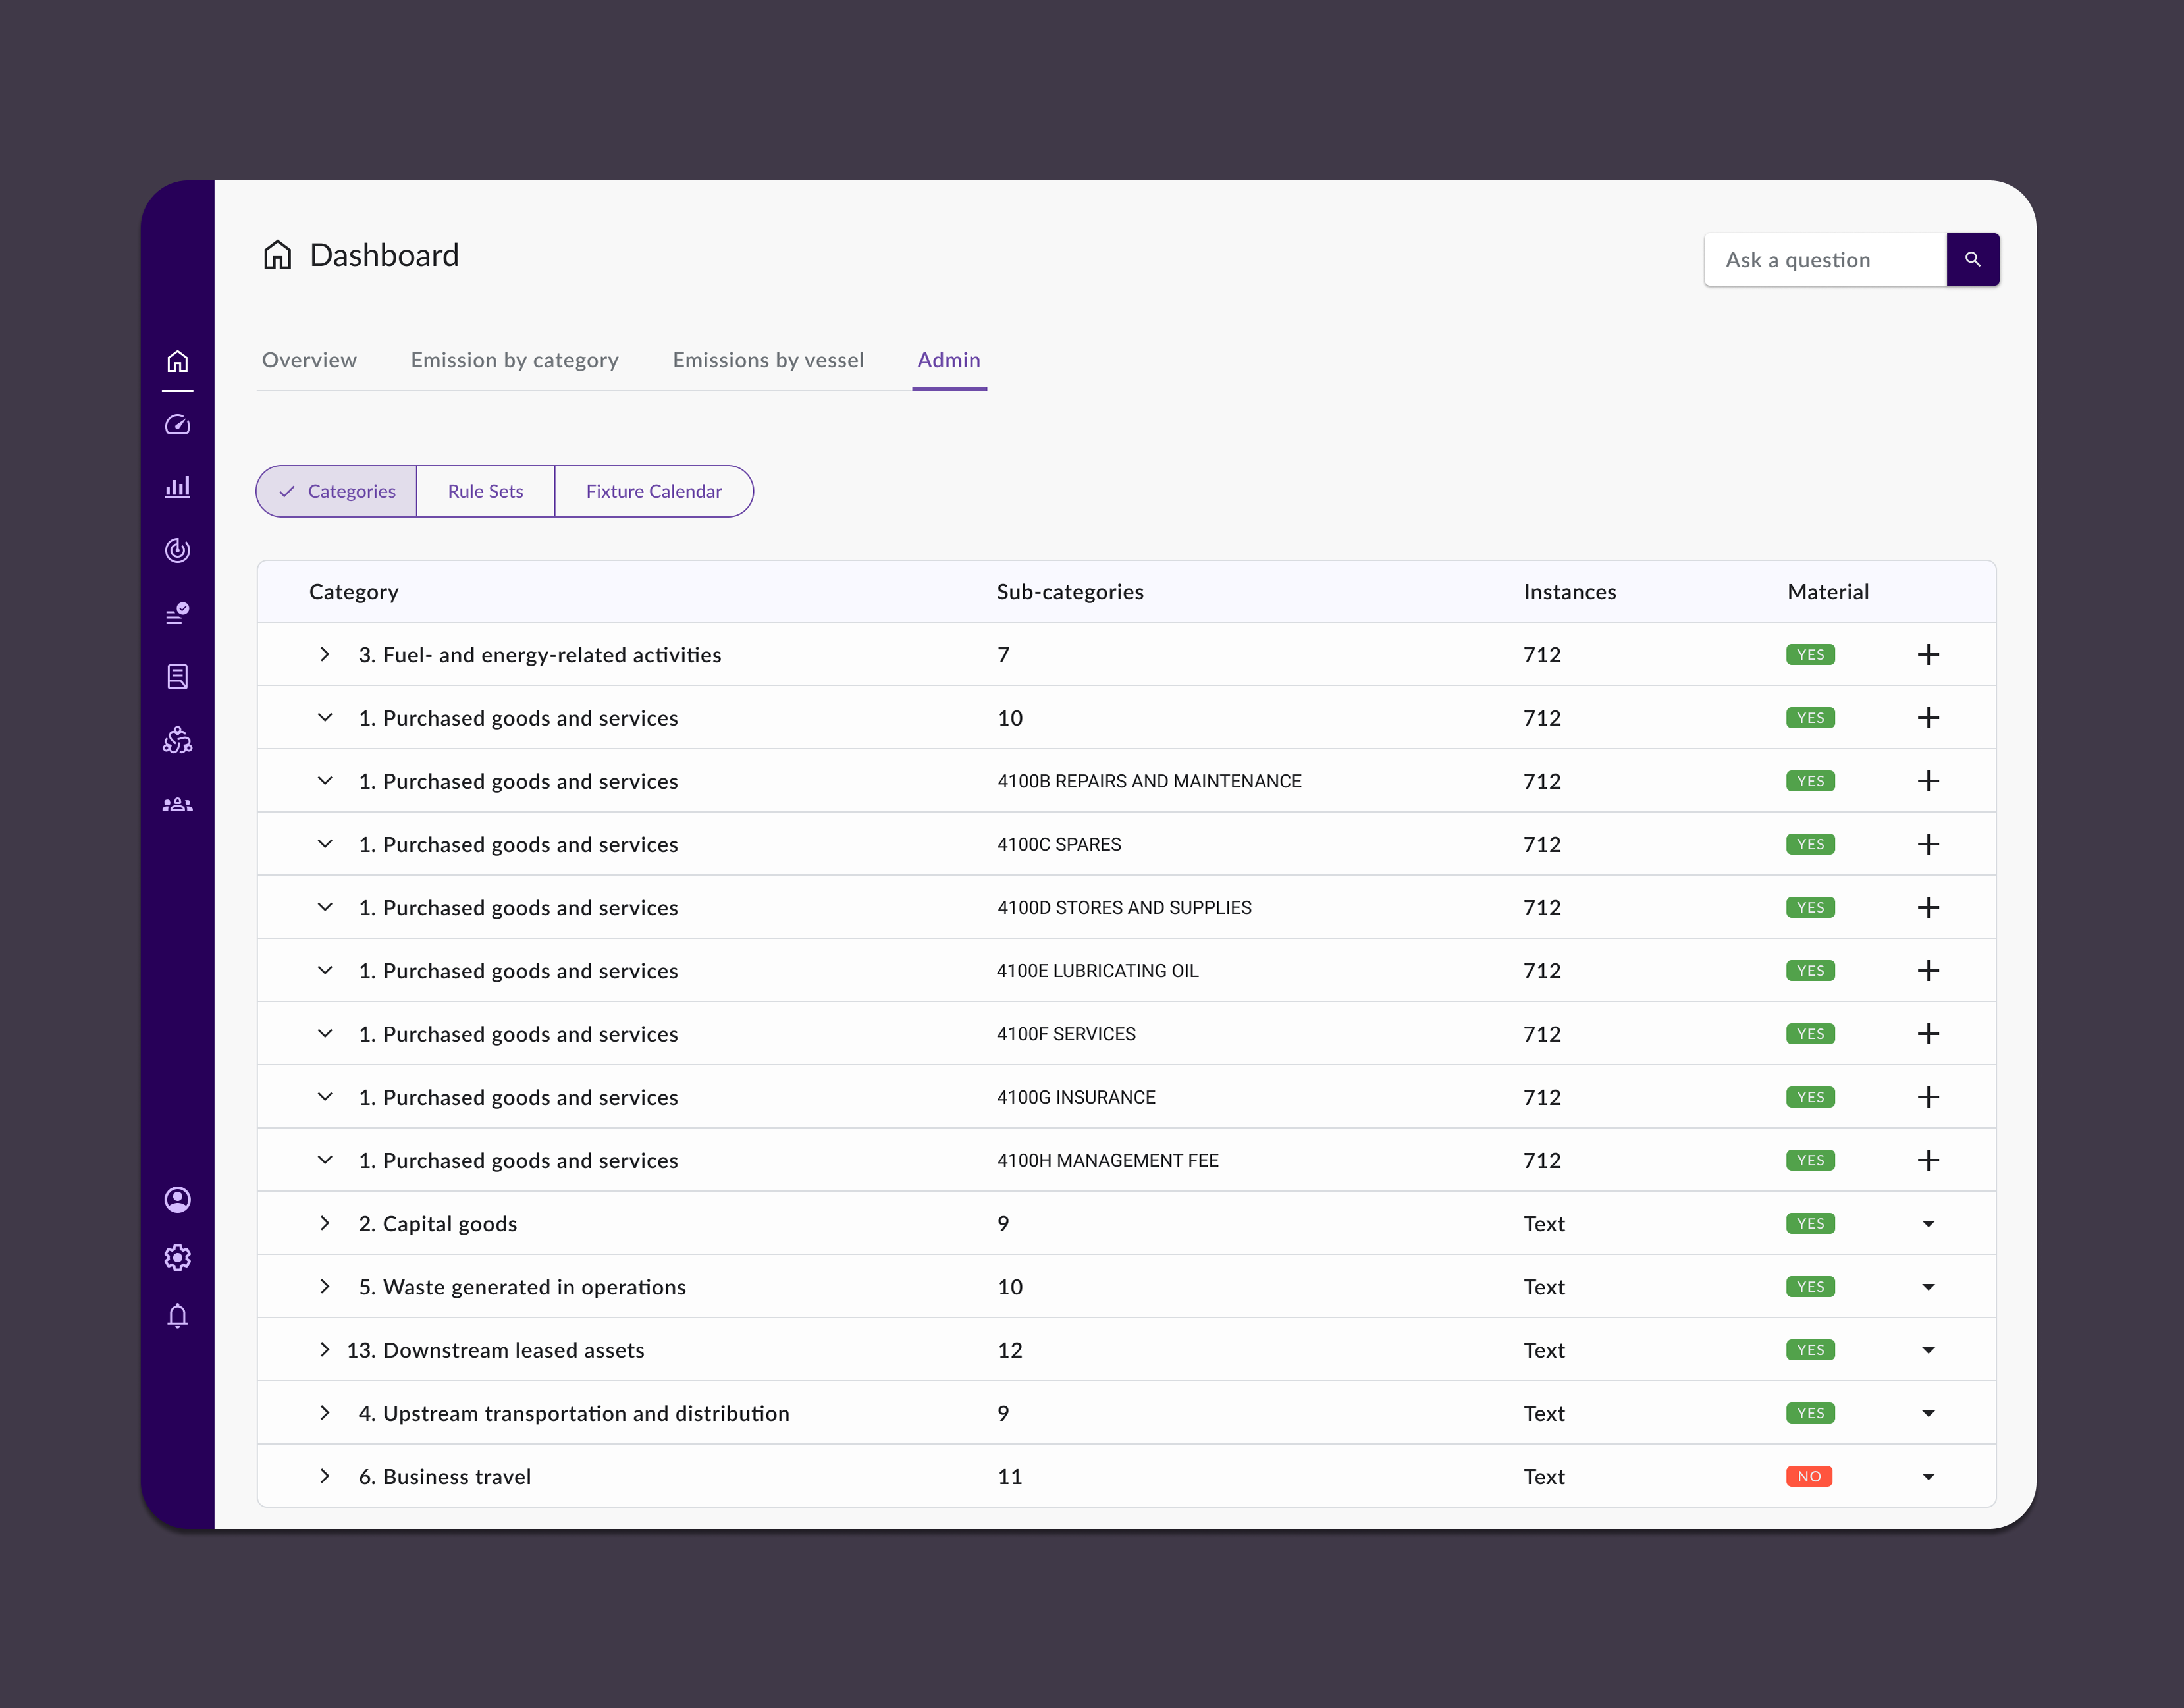Open the settings gear icon in the sidebar
The image size is (2184, 1708).
click(x=177, y=1257)
